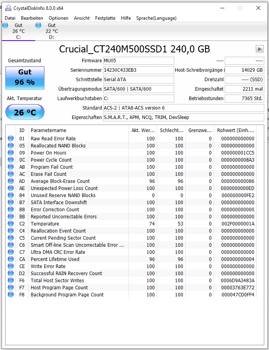Click the 26 °C temperature button
269x350 pixels.
[x=25, y=112]
